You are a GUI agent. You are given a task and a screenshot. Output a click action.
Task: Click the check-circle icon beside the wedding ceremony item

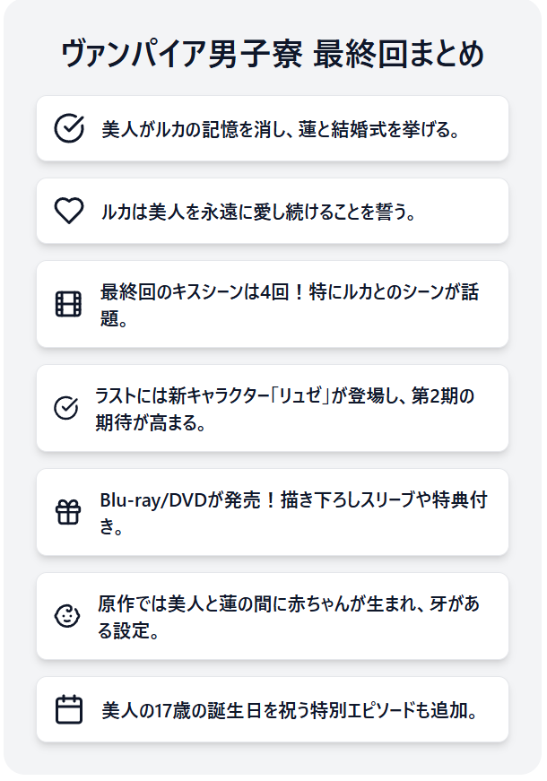(69, 128)
